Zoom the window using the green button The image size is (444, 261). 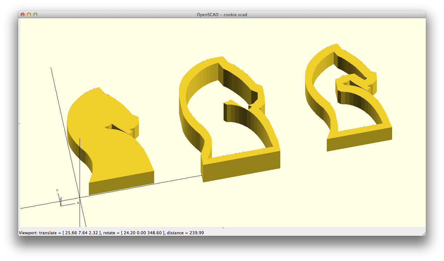[35, 15]
